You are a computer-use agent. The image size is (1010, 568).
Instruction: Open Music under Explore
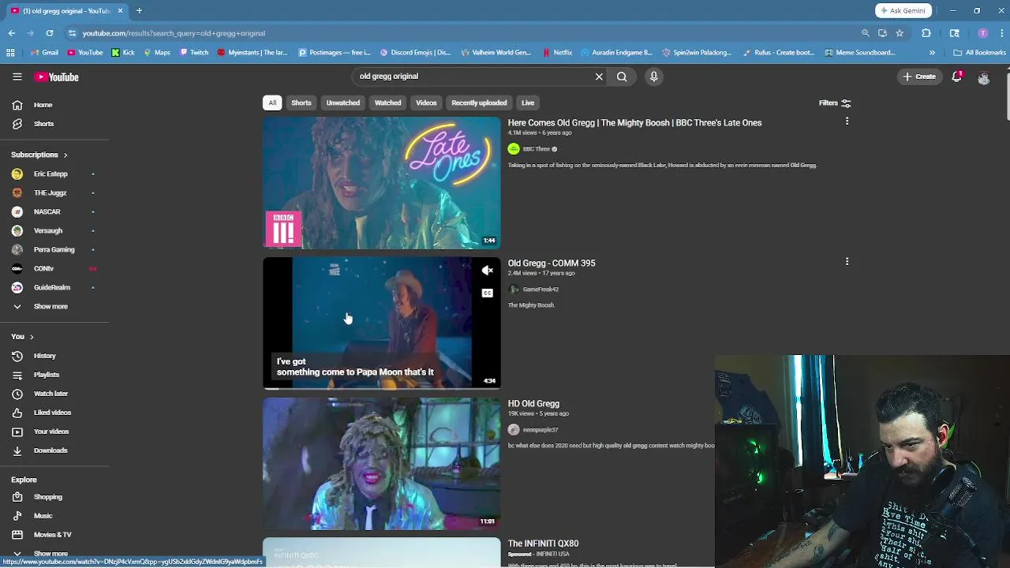[43, 516]
